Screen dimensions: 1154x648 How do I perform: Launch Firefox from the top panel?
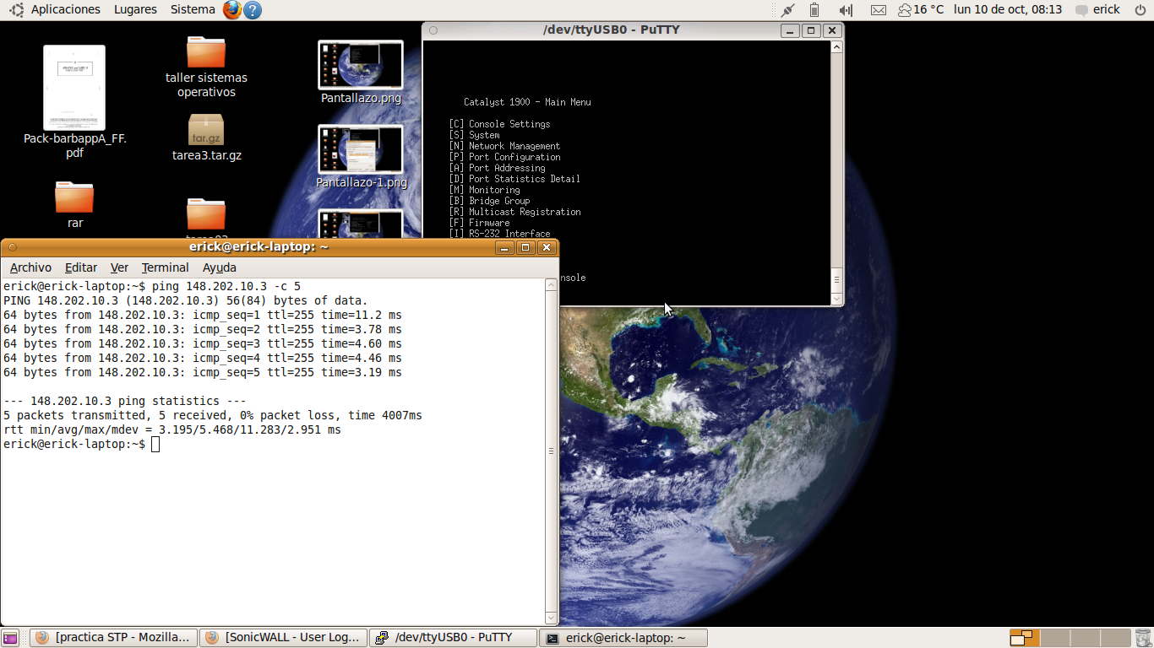coord(232,10)
